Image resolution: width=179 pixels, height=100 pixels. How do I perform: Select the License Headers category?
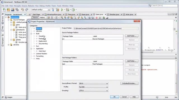click(x=41, y=54)
